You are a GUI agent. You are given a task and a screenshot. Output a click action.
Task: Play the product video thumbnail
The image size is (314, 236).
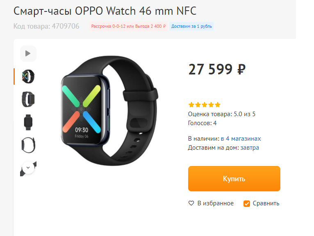coord(28,54)
